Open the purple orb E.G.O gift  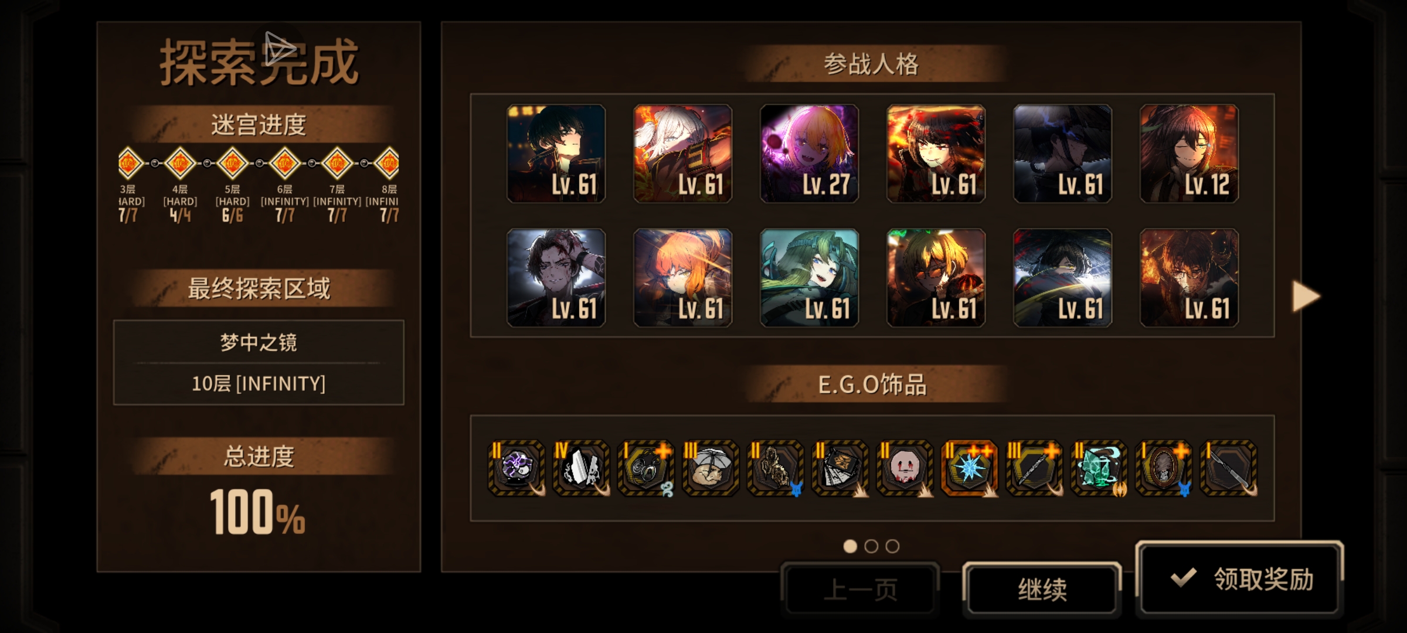tap(516, 468)
